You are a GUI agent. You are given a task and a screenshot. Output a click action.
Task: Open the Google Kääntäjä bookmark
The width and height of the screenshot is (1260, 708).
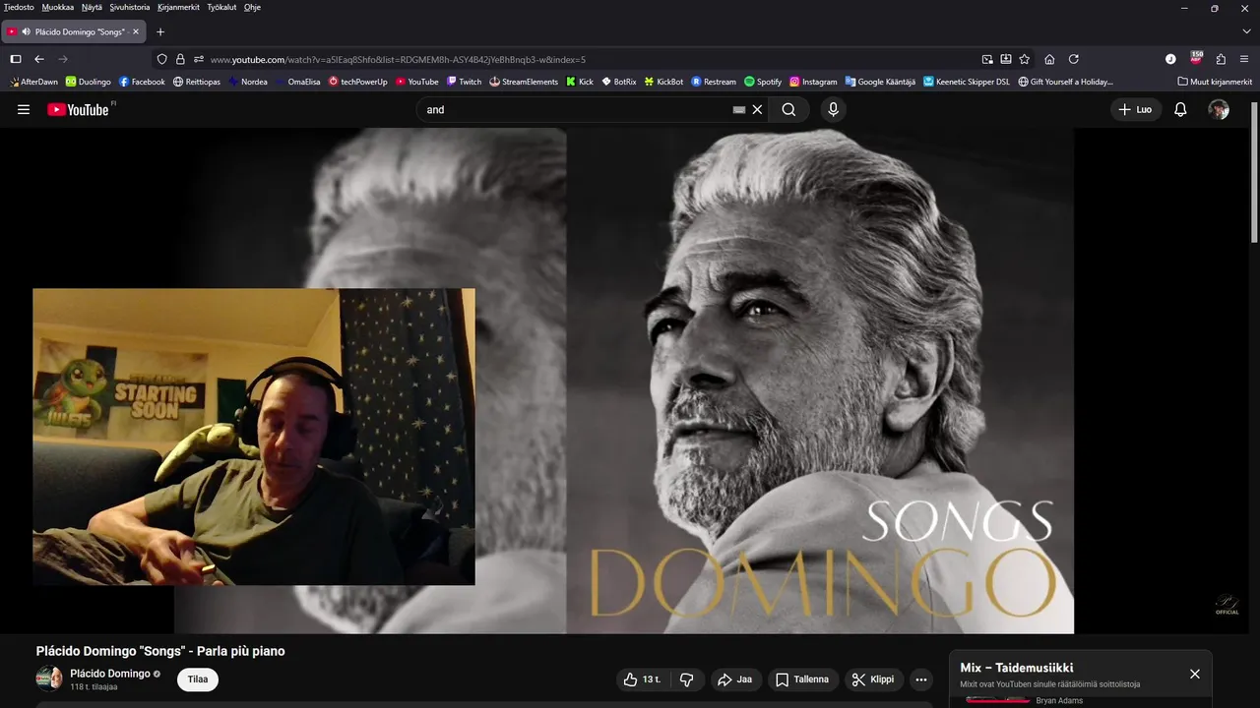point(880,82)
